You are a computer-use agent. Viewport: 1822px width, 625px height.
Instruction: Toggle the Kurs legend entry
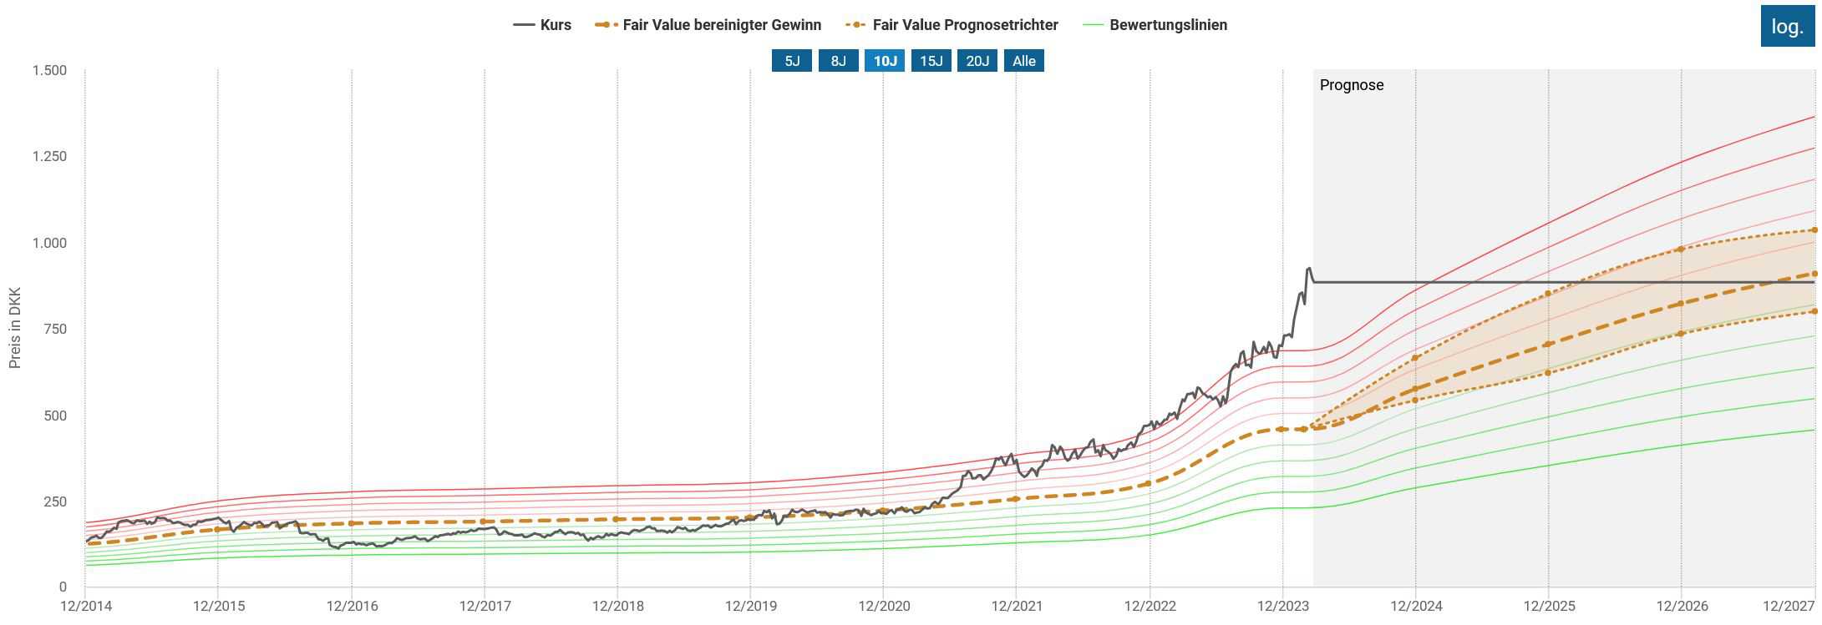pyautogui.click(x=555, y=25)
